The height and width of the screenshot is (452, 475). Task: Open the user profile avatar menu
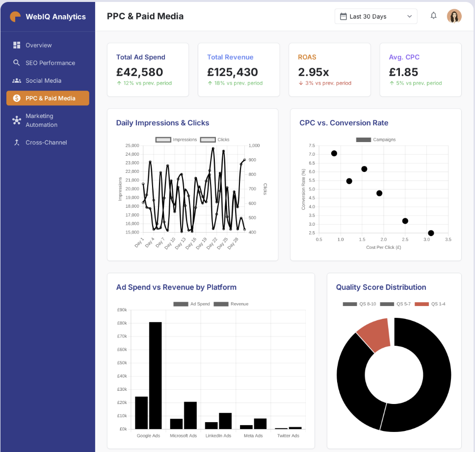point(454,16)
